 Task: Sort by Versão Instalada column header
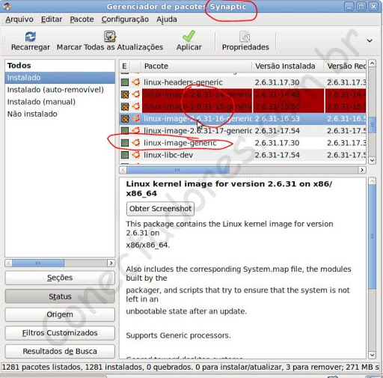point(288,66)
